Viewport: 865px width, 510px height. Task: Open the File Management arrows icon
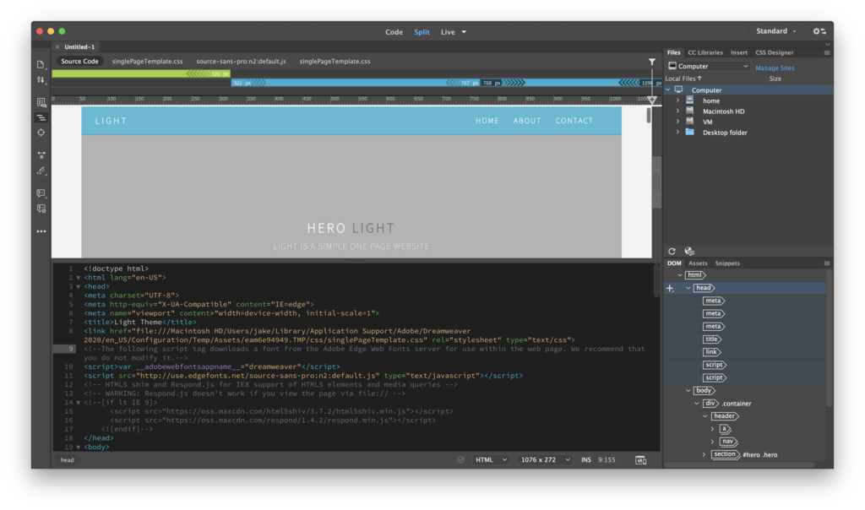click(41, 80)
